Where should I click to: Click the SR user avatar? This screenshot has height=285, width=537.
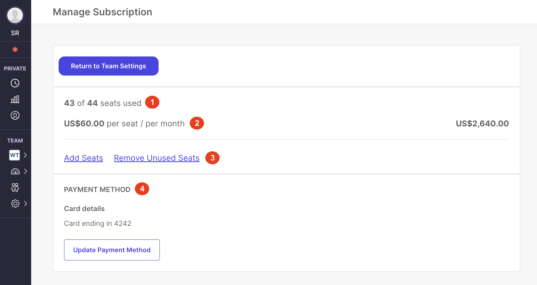click(15, 15)
